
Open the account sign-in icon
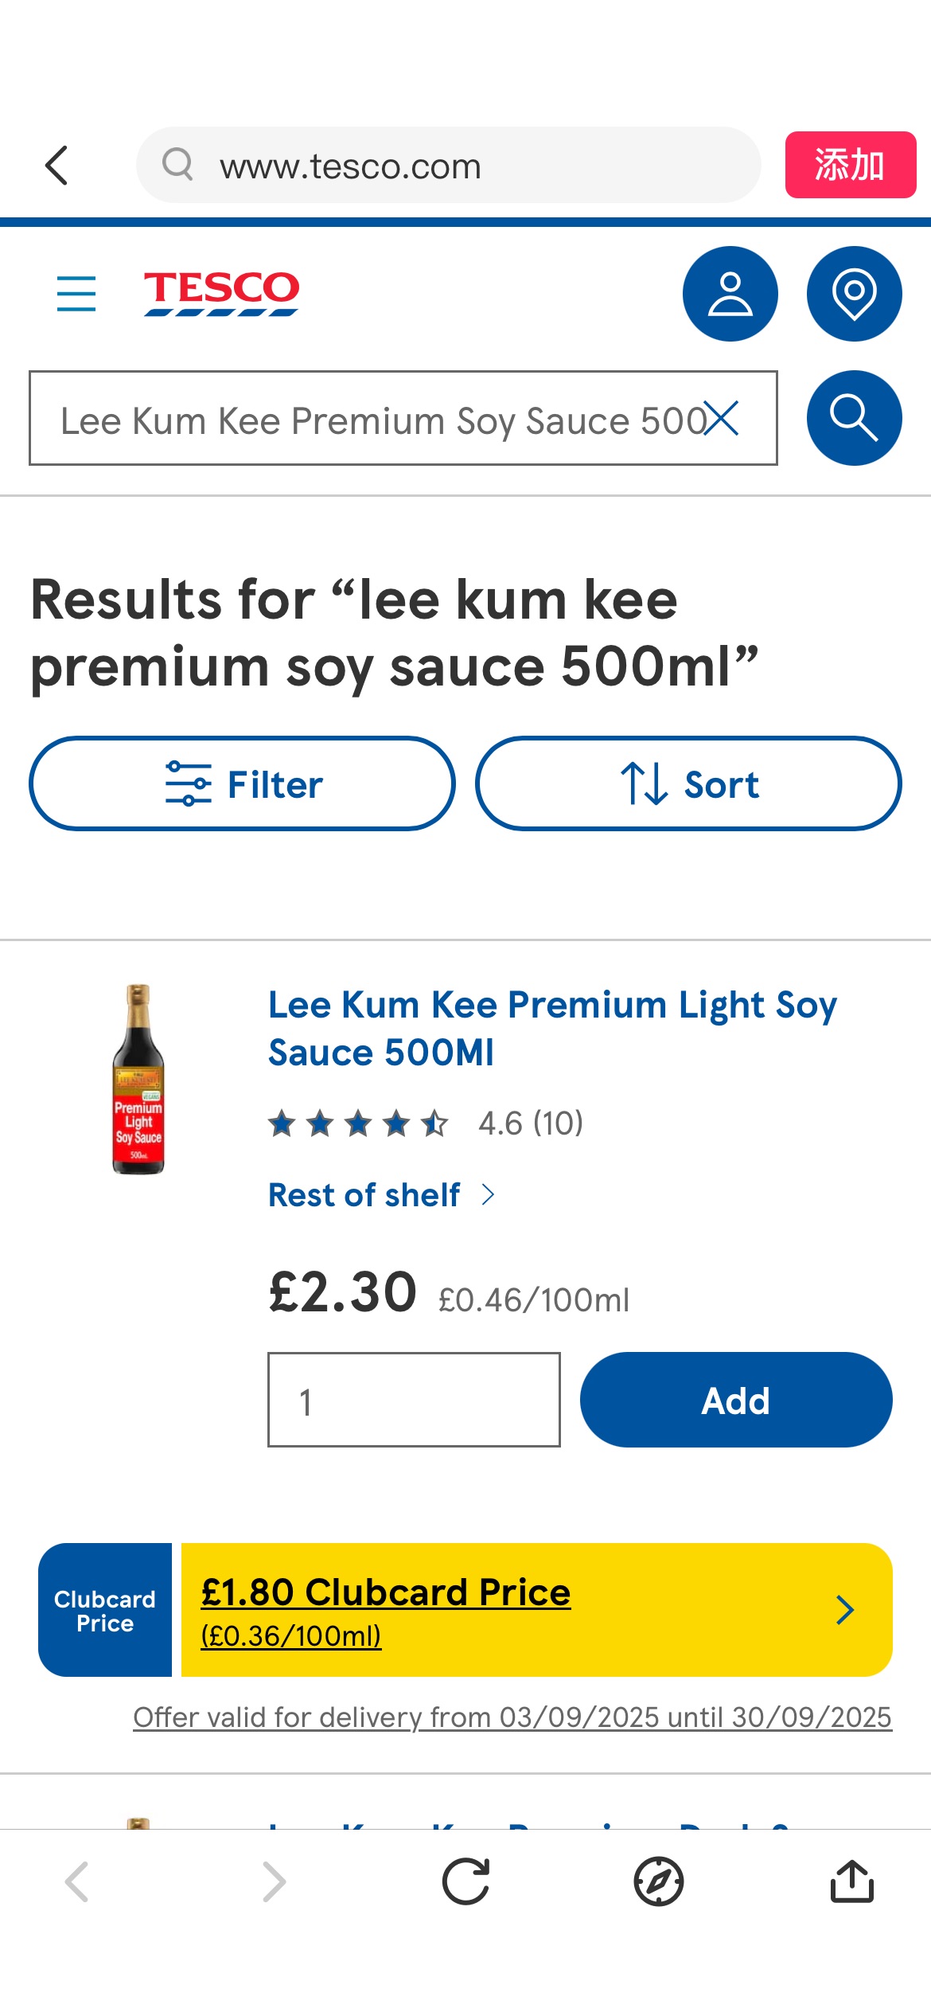(x=729, y=293)
